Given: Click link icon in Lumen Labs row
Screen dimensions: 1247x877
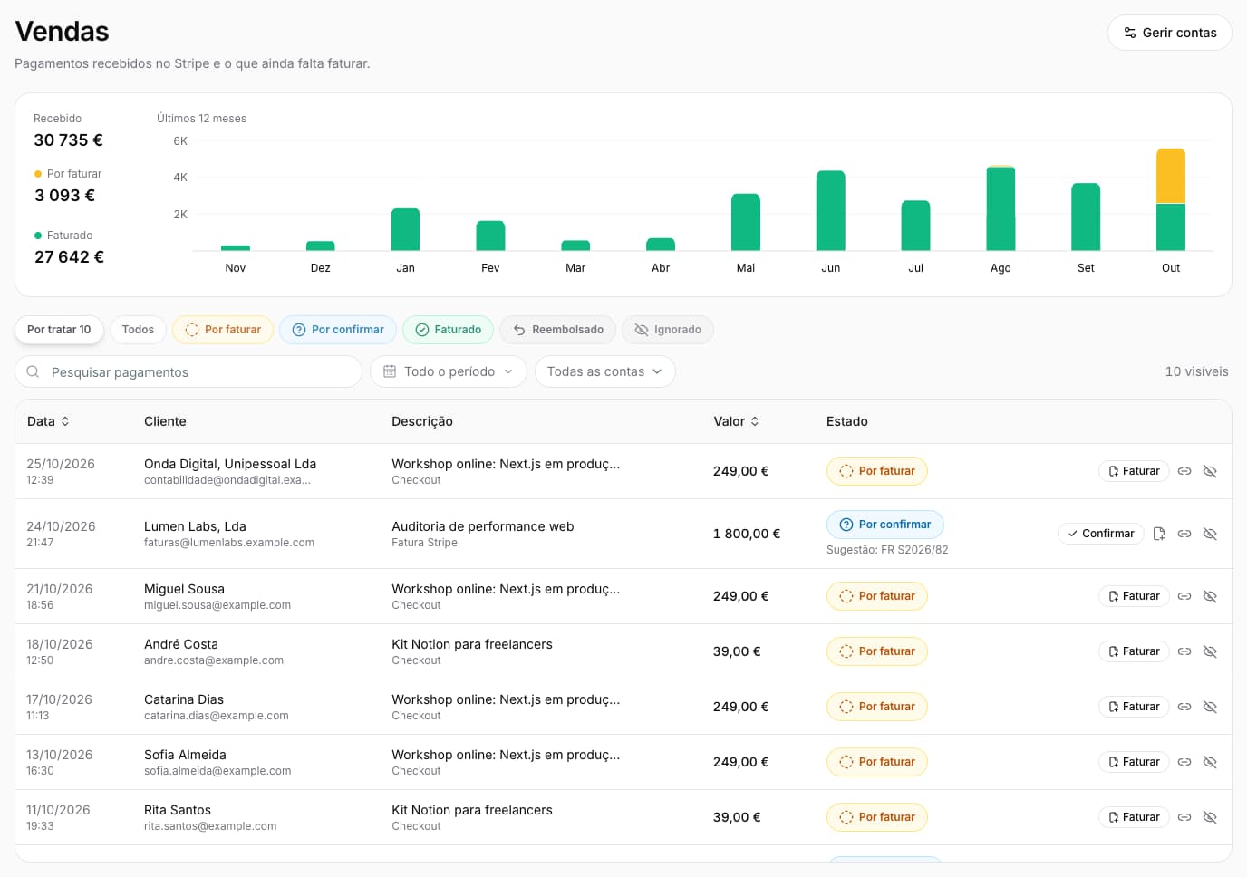Looking at the screenshot, I should (x=1184, y=534).
